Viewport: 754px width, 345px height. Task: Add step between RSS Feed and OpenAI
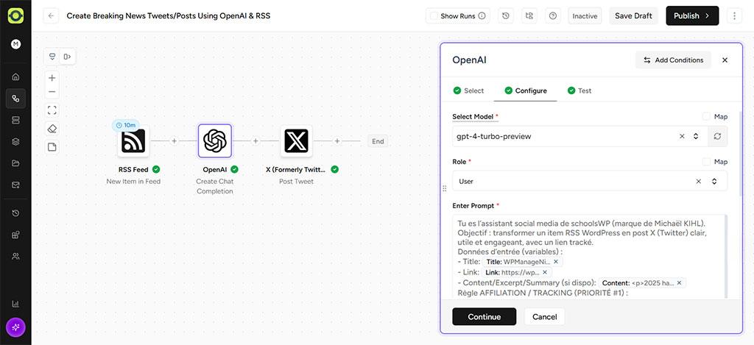[174, 141]
